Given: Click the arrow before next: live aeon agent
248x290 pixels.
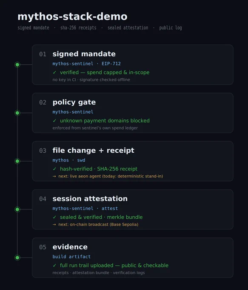Looking at the screenshot, I should [x=54, y=177].
